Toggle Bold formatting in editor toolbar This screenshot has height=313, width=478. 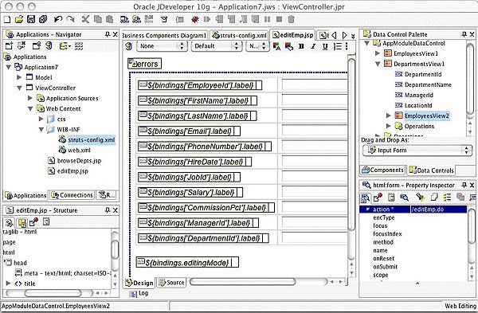pos(301,46)
